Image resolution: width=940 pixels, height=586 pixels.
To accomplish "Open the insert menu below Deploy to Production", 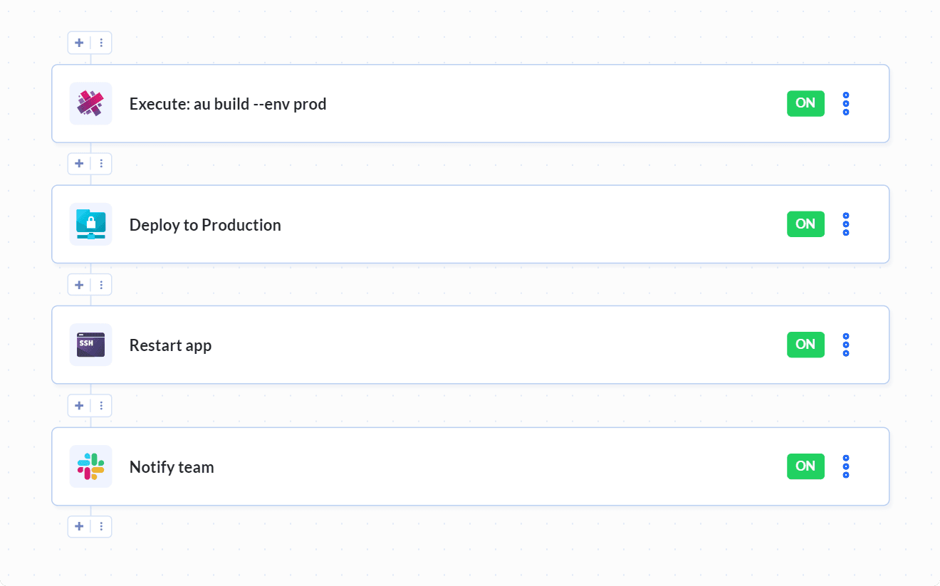I will (x=101, y=284).
